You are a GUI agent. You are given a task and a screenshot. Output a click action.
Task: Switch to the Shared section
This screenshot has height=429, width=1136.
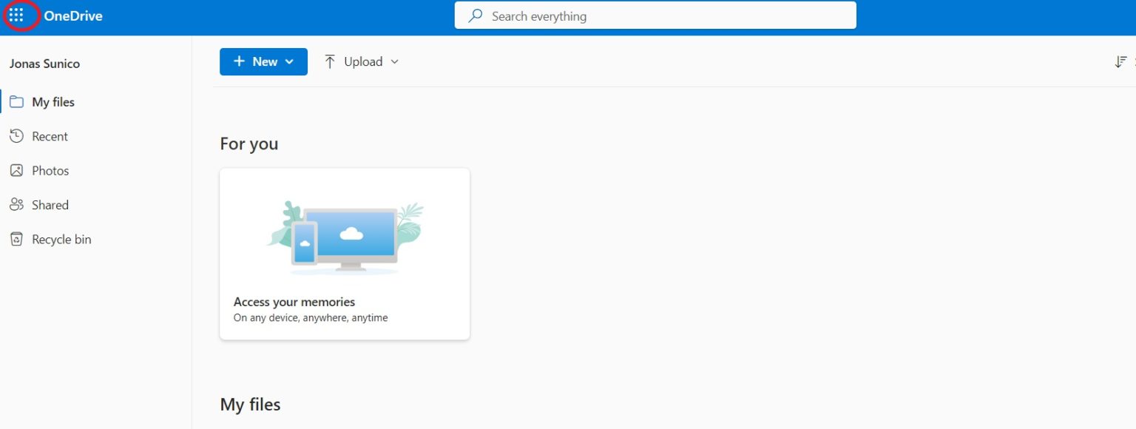(50, 204)
